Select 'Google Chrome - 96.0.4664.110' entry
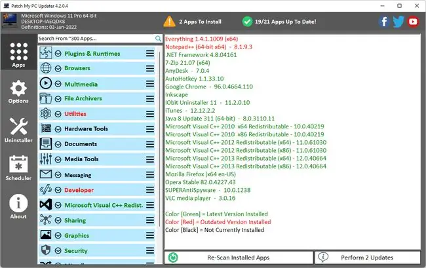The image size is (426, 268). pyautogui.click(x=209, y=87)
